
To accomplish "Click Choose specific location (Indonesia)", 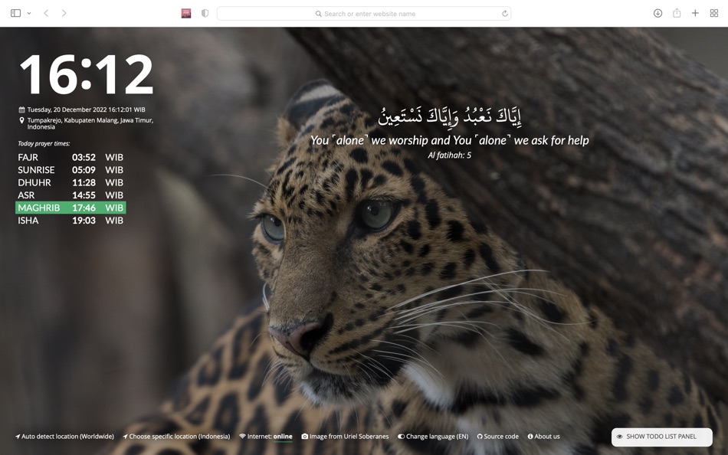I will click(x=176, y=437).
